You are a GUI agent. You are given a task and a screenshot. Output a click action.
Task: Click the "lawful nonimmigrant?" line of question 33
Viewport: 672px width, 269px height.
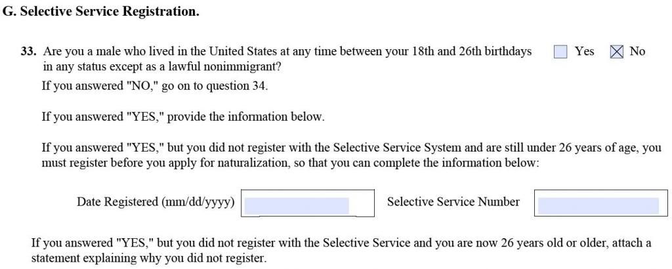(163, 67)
